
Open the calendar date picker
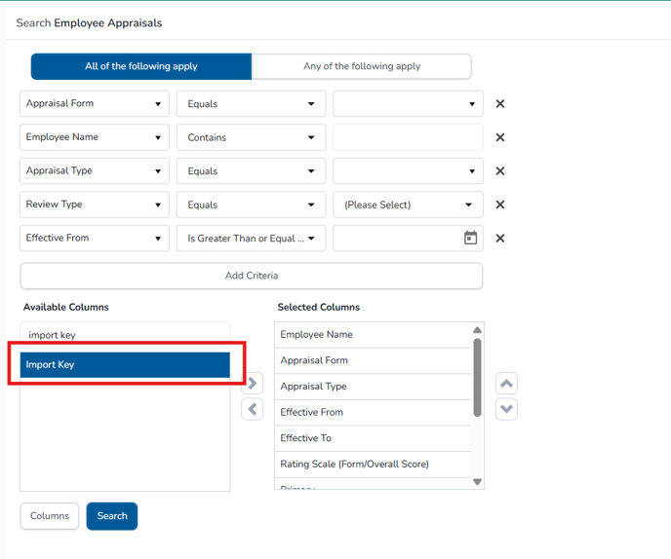(470, 239)
